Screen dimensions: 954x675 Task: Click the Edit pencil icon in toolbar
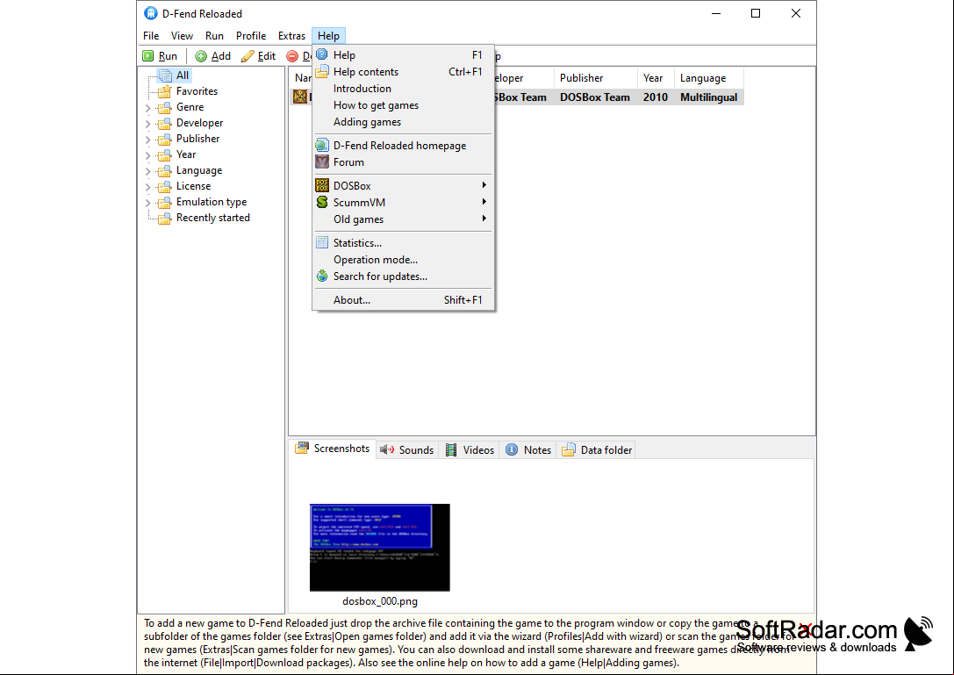[247, 56]
